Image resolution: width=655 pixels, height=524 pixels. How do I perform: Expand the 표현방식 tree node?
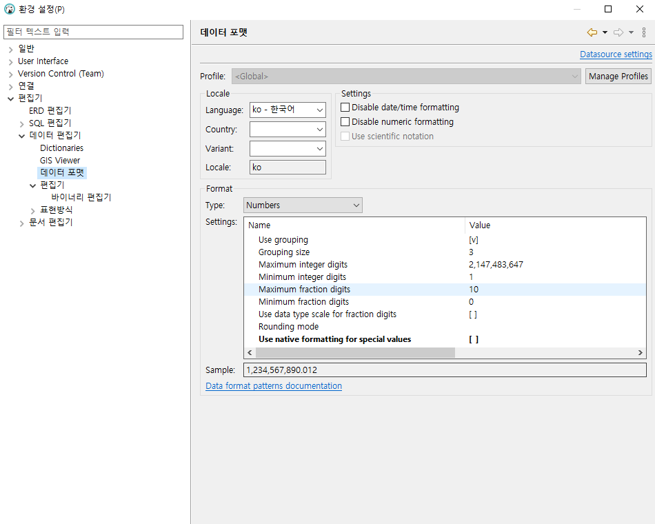[33, 211]
